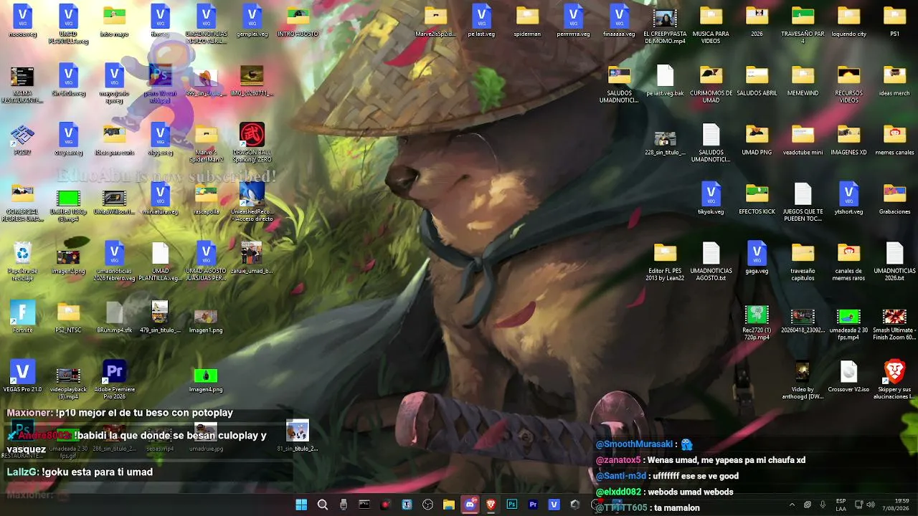The height and width of the screenshot is (516, 918).
Task: Select the MUSICA PARA VIDEOS folder
Action: tap(711, 24)
